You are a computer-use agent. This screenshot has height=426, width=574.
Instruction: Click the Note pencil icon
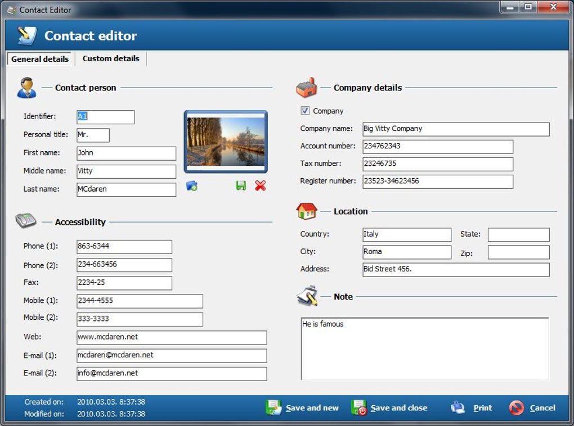(x=306, y=296)
